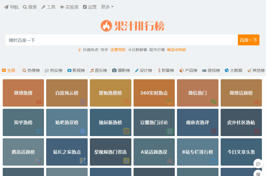This screenshot has width=266, height=176.
Task: Click the 果汁排行榜 logo title
Action: coord(139,26)
